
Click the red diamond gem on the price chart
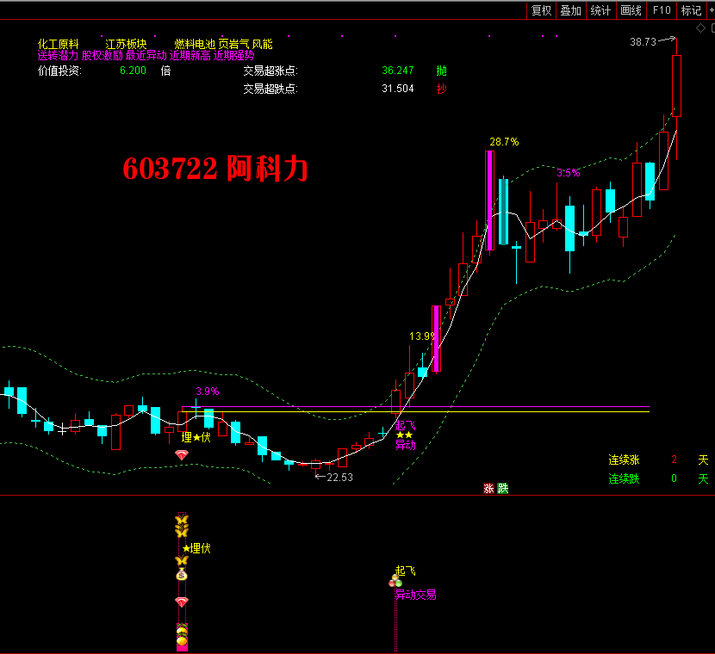(181, 454)
